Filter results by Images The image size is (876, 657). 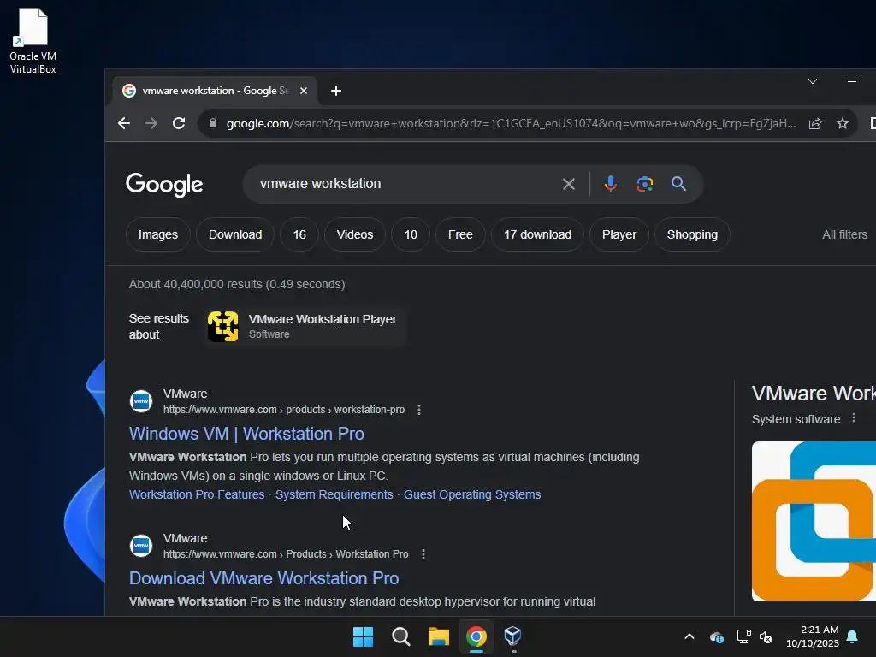point(158,234)
